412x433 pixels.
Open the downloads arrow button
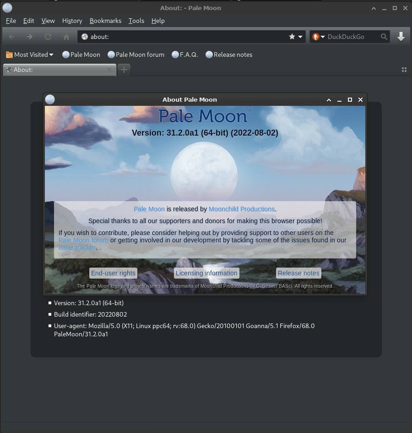[401, 37]
